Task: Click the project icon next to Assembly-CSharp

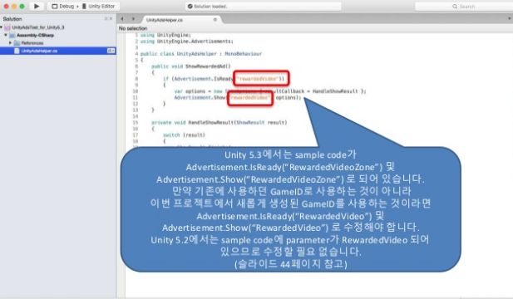Action: [12, 35]
